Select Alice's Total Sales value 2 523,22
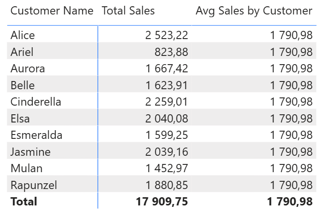330x217 pixels. [166, 35]
